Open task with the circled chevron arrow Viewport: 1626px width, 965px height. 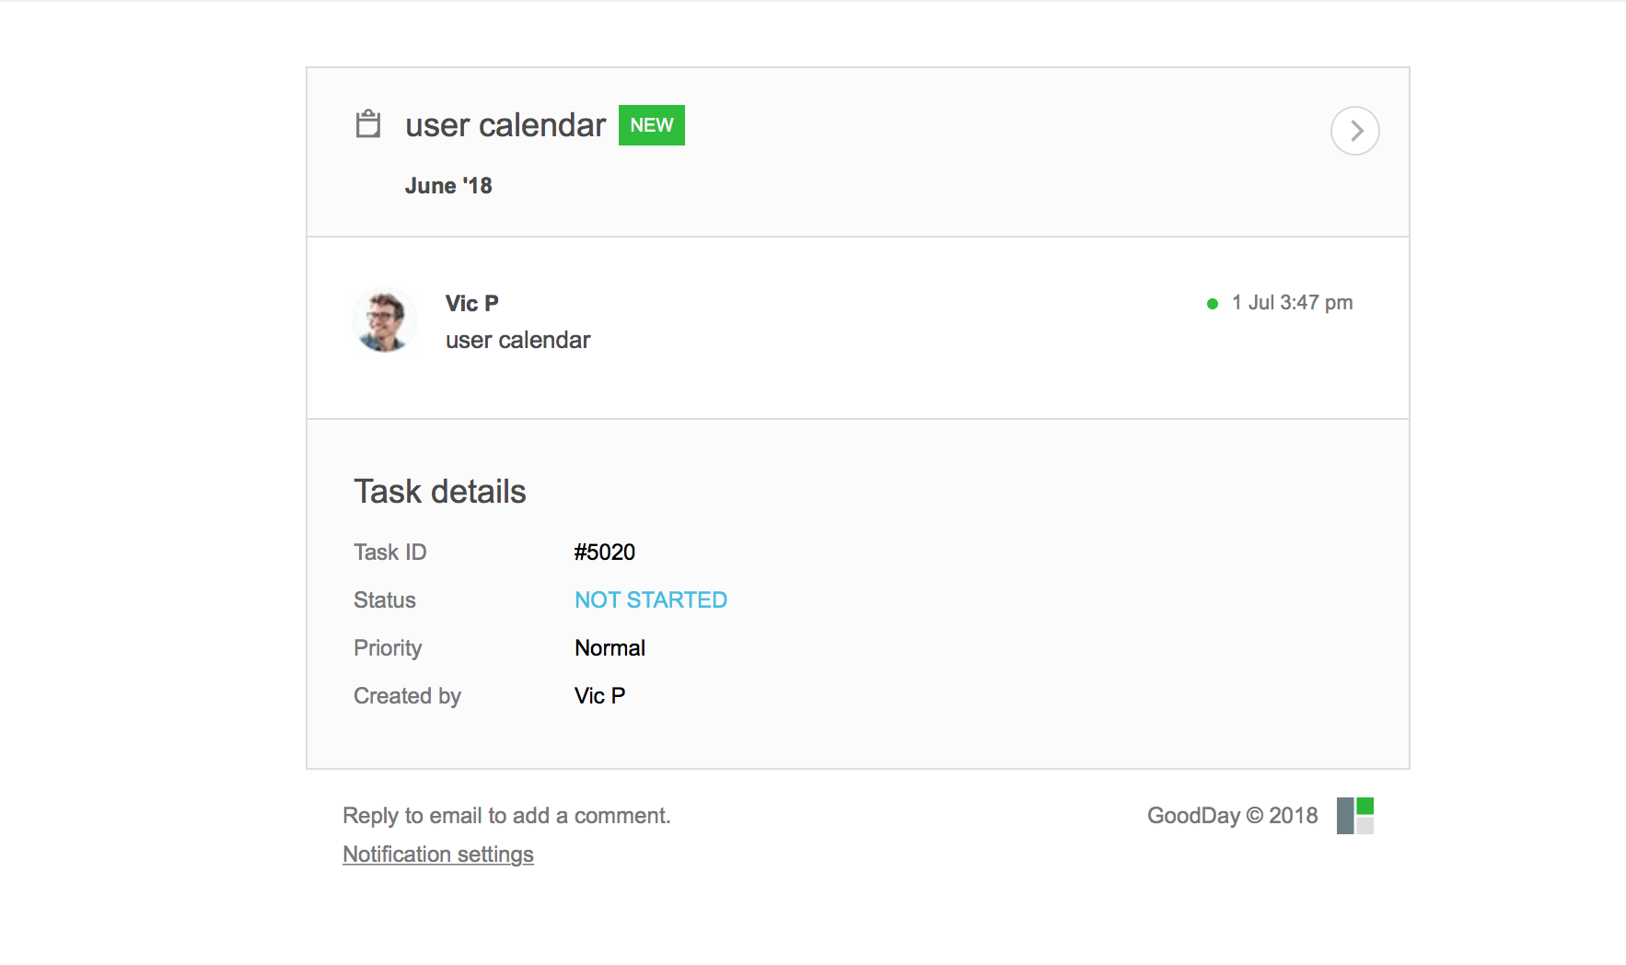coord(1354,131)
